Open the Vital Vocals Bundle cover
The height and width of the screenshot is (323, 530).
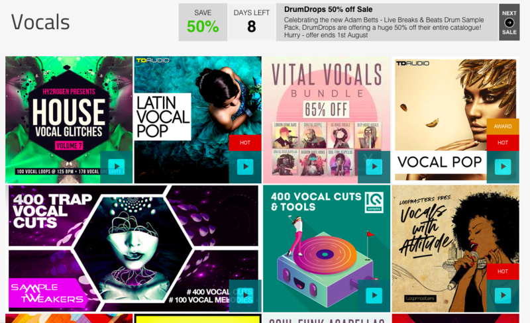pyautogui.click(x=327, y=120)
